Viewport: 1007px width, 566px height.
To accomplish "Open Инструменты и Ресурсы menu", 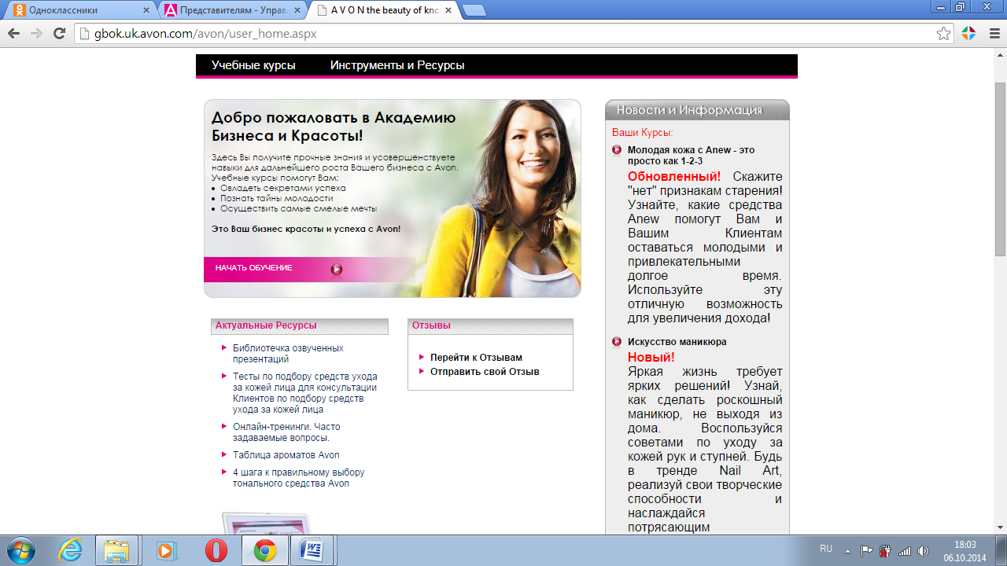I will pyautogui.click(x=397, y=65).
